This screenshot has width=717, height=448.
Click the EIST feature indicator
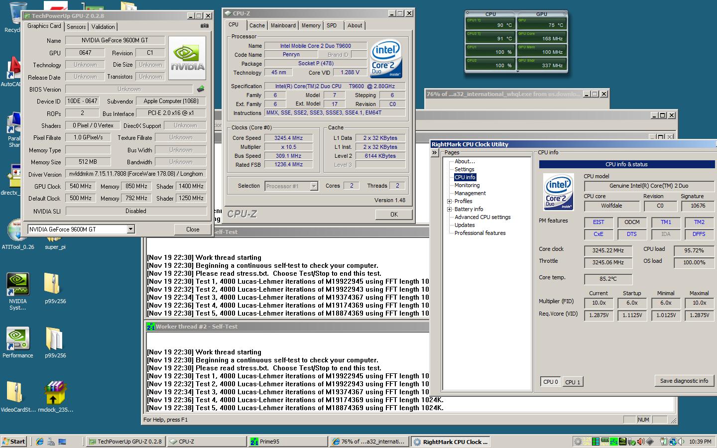598,222
